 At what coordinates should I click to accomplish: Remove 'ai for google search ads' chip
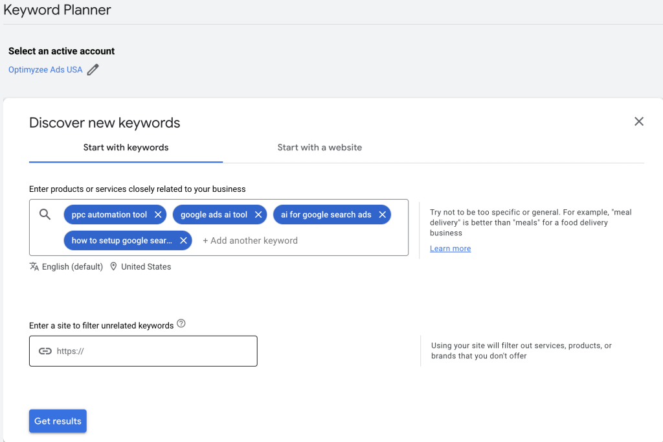tap(382, 215)
